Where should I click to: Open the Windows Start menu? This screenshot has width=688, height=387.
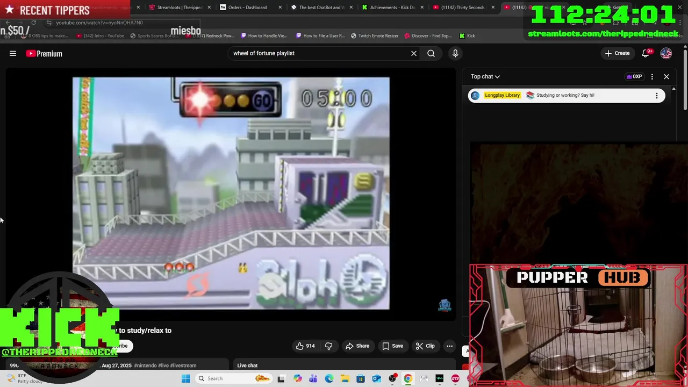click(x=186, y=378)
